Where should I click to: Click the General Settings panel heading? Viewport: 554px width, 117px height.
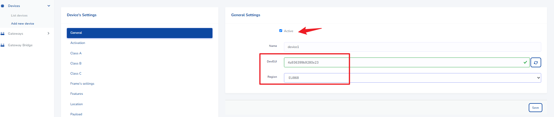point(246,15)
